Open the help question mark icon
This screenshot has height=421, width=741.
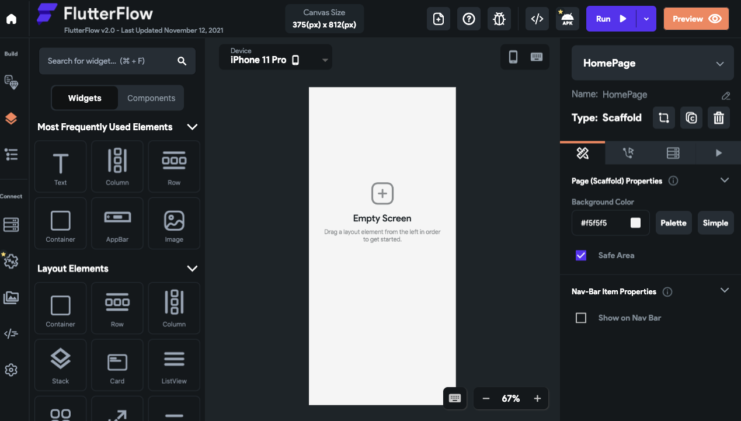469,19
